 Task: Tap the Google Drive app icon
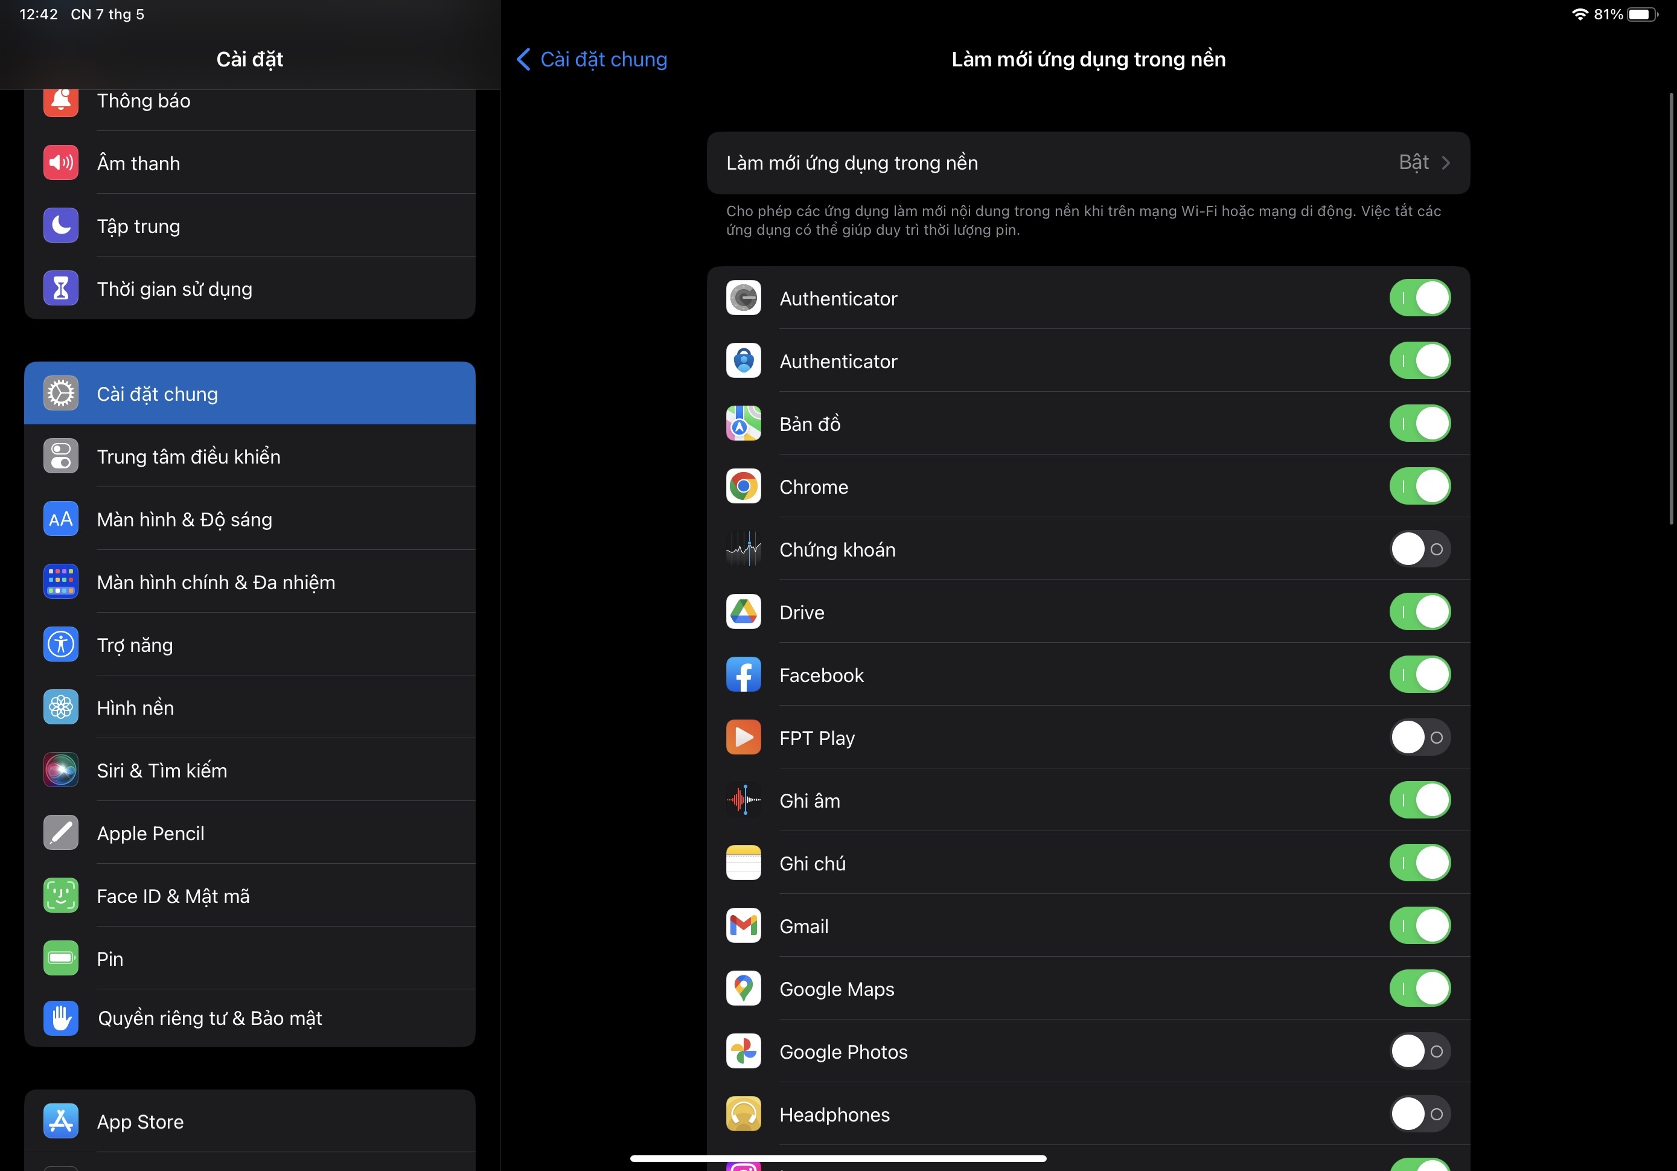(x=744, y=611)
